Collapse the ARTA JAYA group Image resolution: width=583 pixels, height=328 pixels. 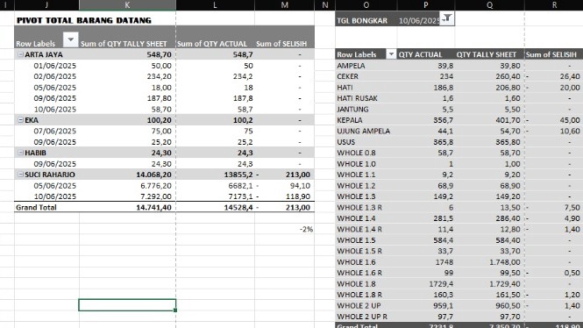[20, 54]
